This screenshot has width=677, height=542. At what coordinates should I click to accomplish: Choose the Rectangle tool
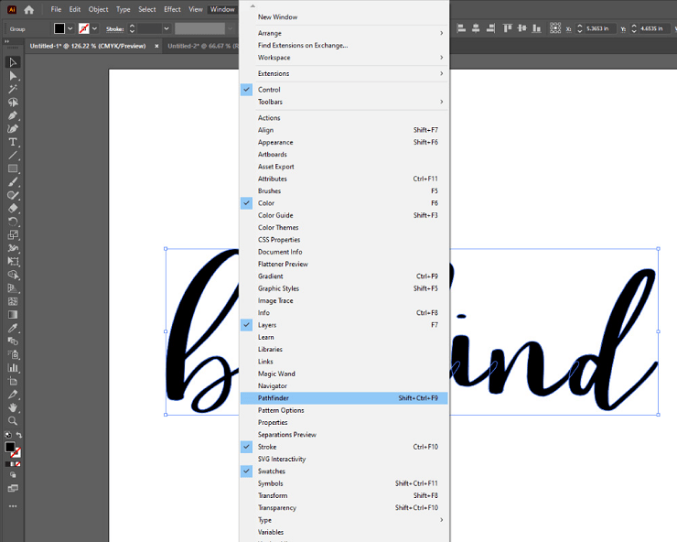(x=13, y=168)
